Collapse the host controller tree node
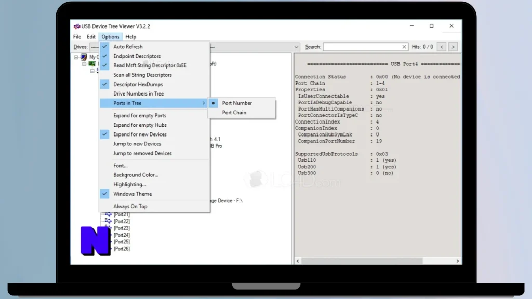 coord(84,64)
